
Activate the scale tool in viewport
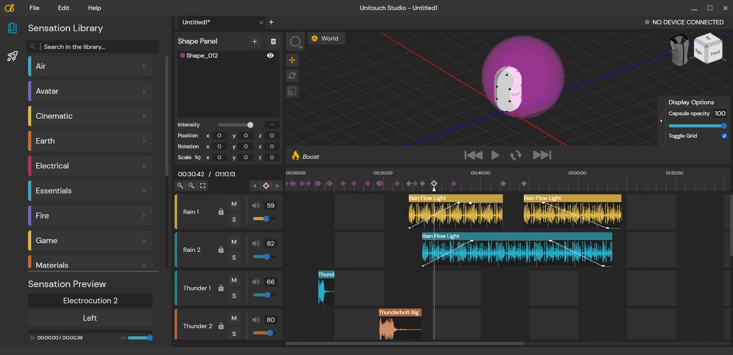[x=292, y=91]
